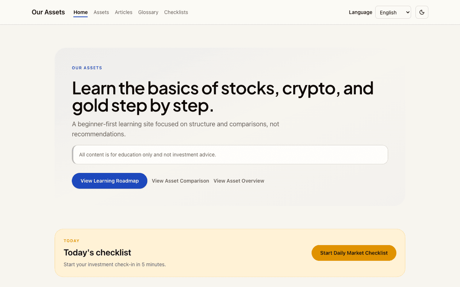460x287 pixels.
Task: Go to the Home nav tab
Action: point(80,12)
